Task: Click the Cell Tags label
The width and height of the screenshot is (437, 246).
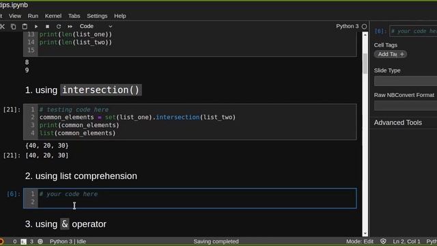Action: pos(386,45)
